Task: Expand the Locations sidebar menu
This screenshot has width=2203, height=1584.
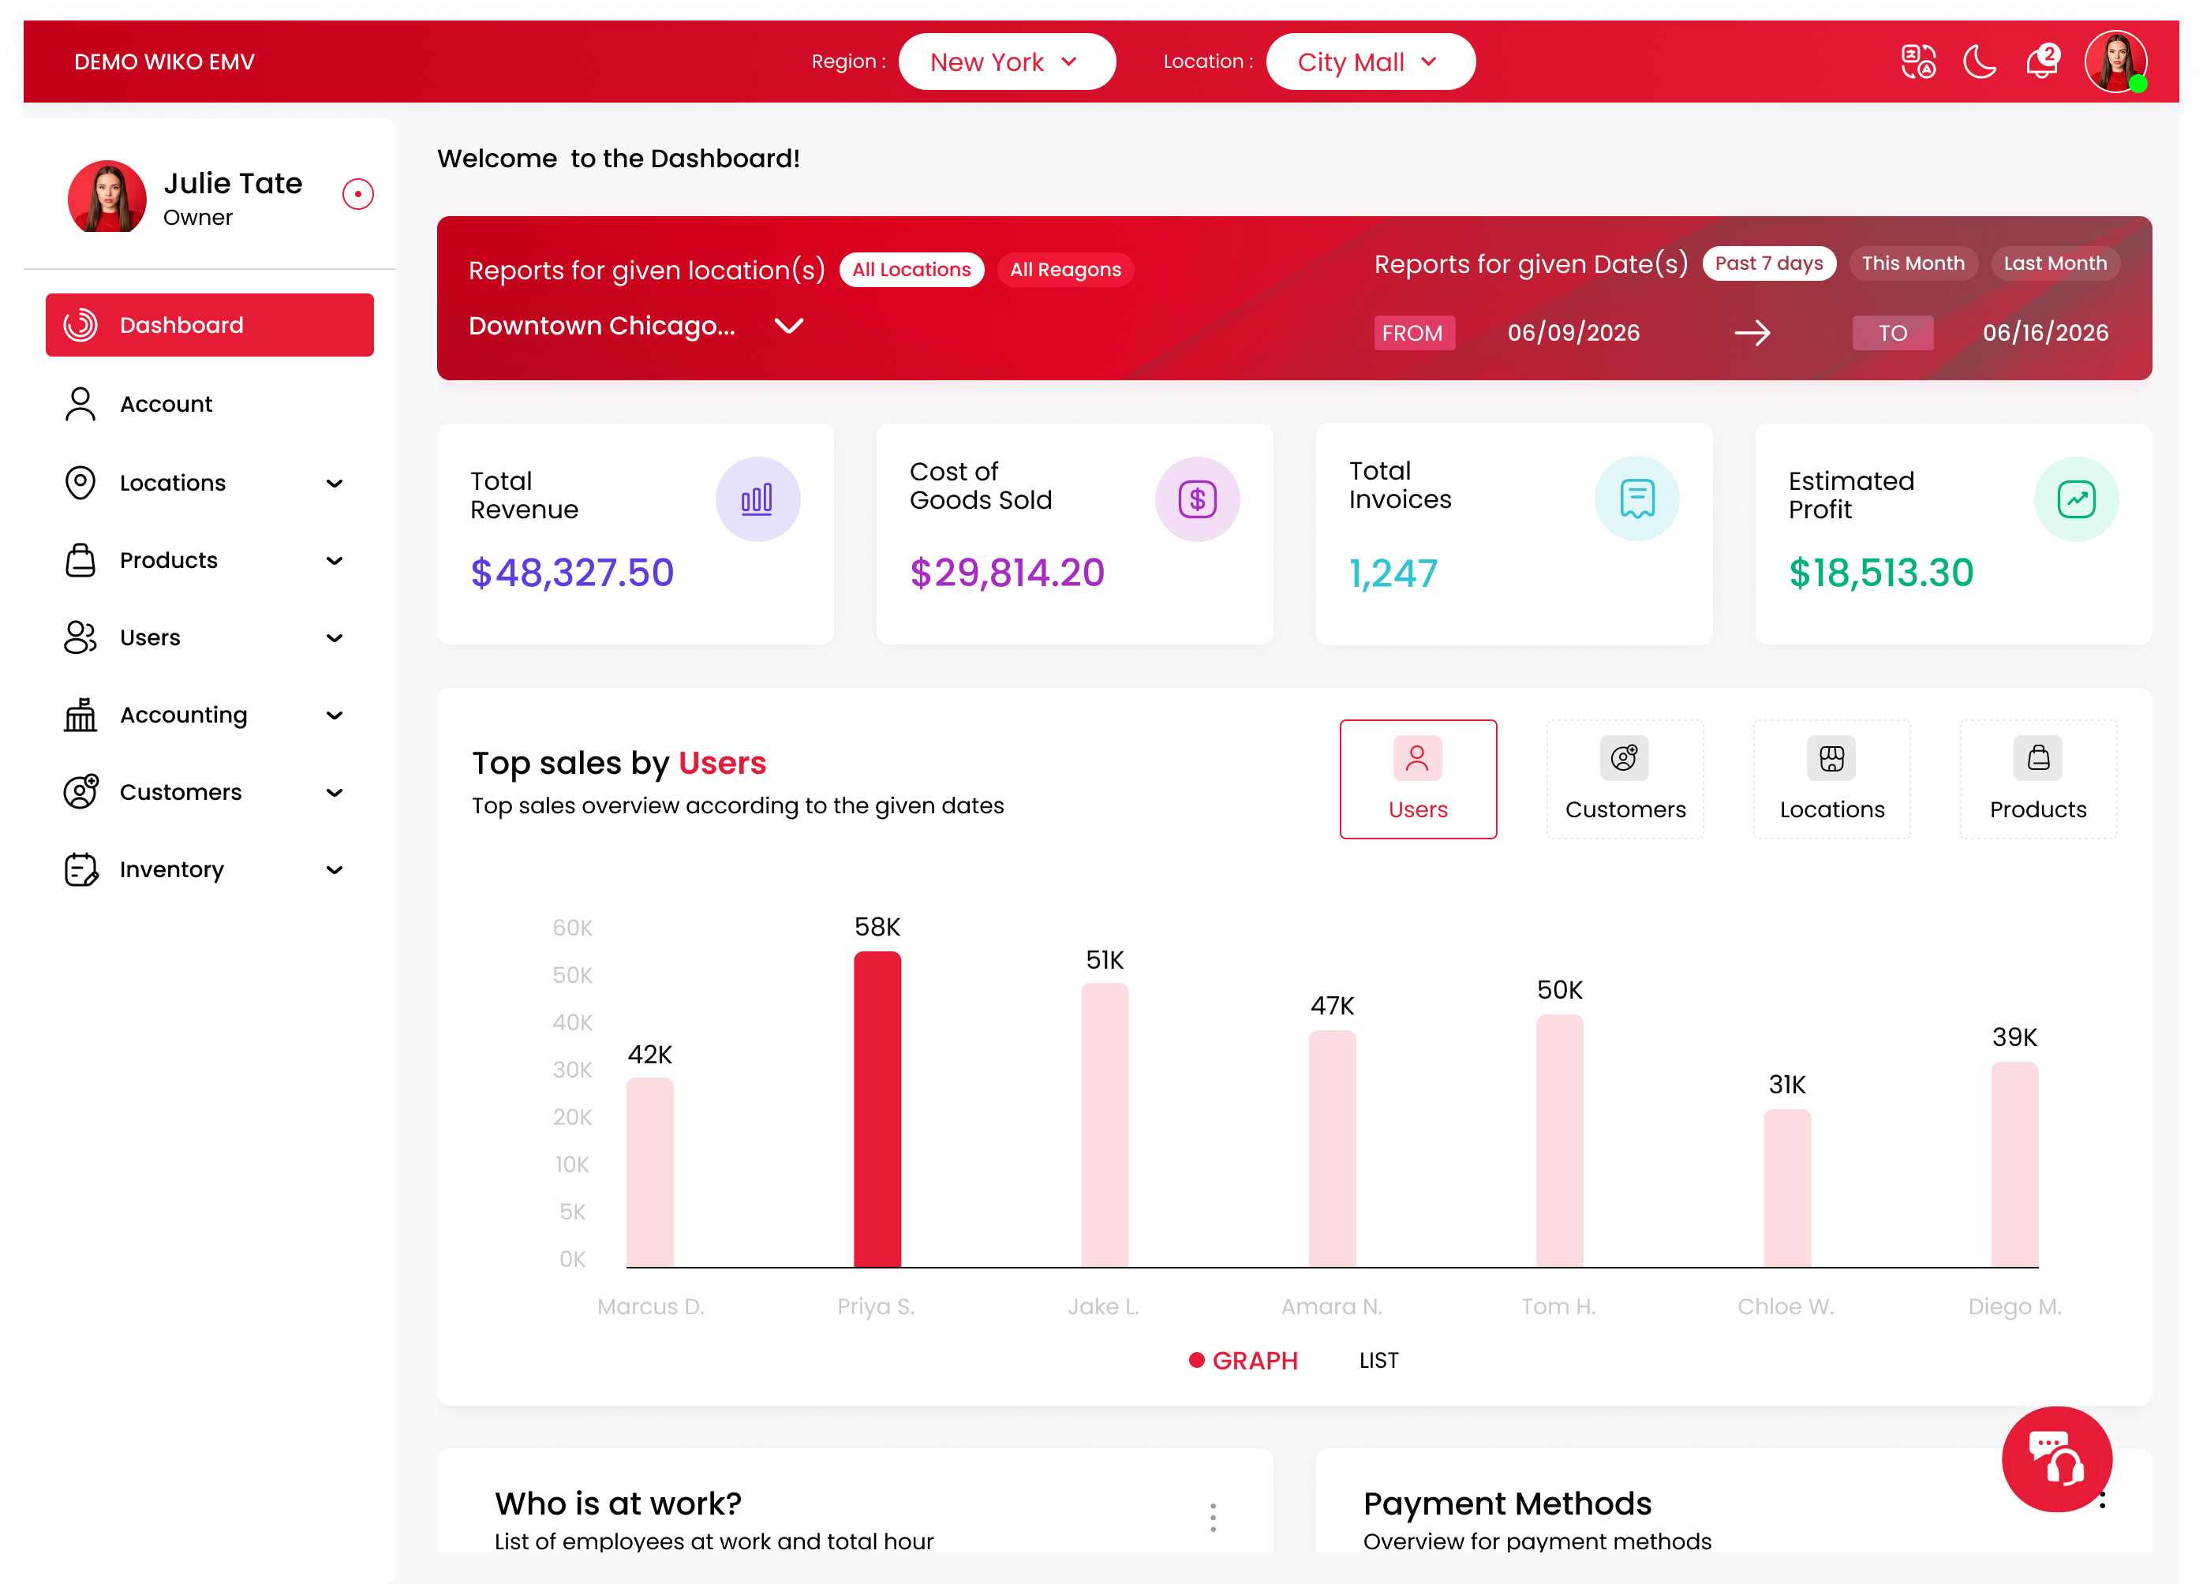Action: coord(334,483)
